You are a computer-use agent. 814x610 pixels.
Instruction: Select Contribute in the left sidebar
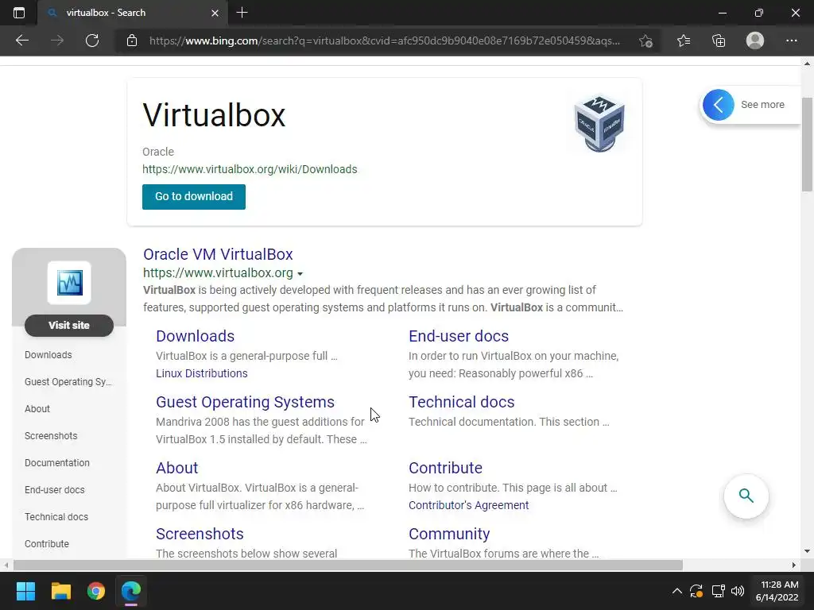pos(47,543)
